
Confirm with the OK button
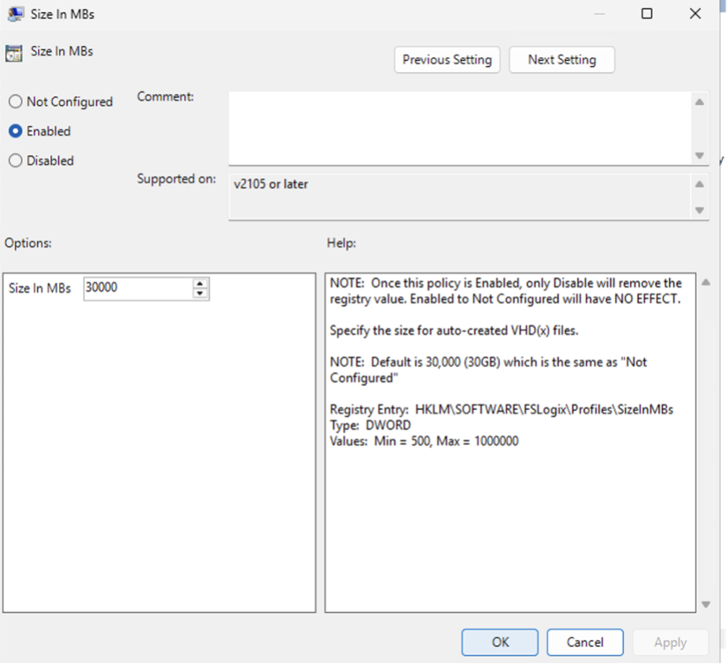500,642
